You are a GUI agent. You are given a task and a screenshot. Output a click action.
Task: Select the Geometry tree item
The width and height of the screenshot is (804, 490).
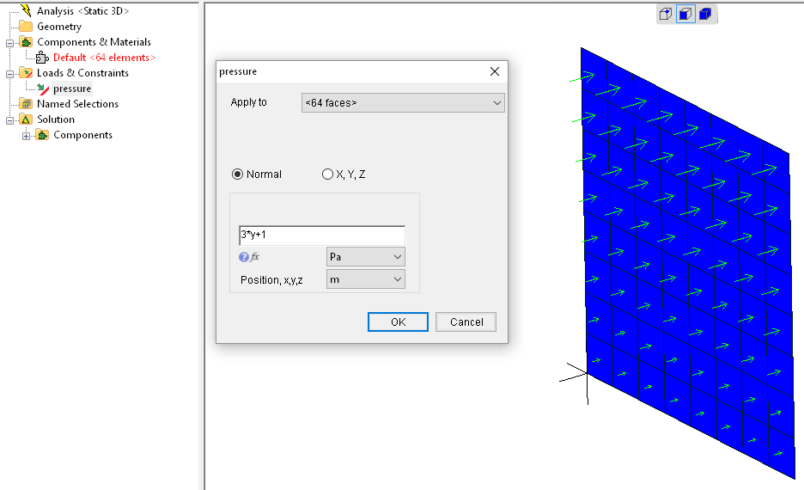[x=59, y=26]
